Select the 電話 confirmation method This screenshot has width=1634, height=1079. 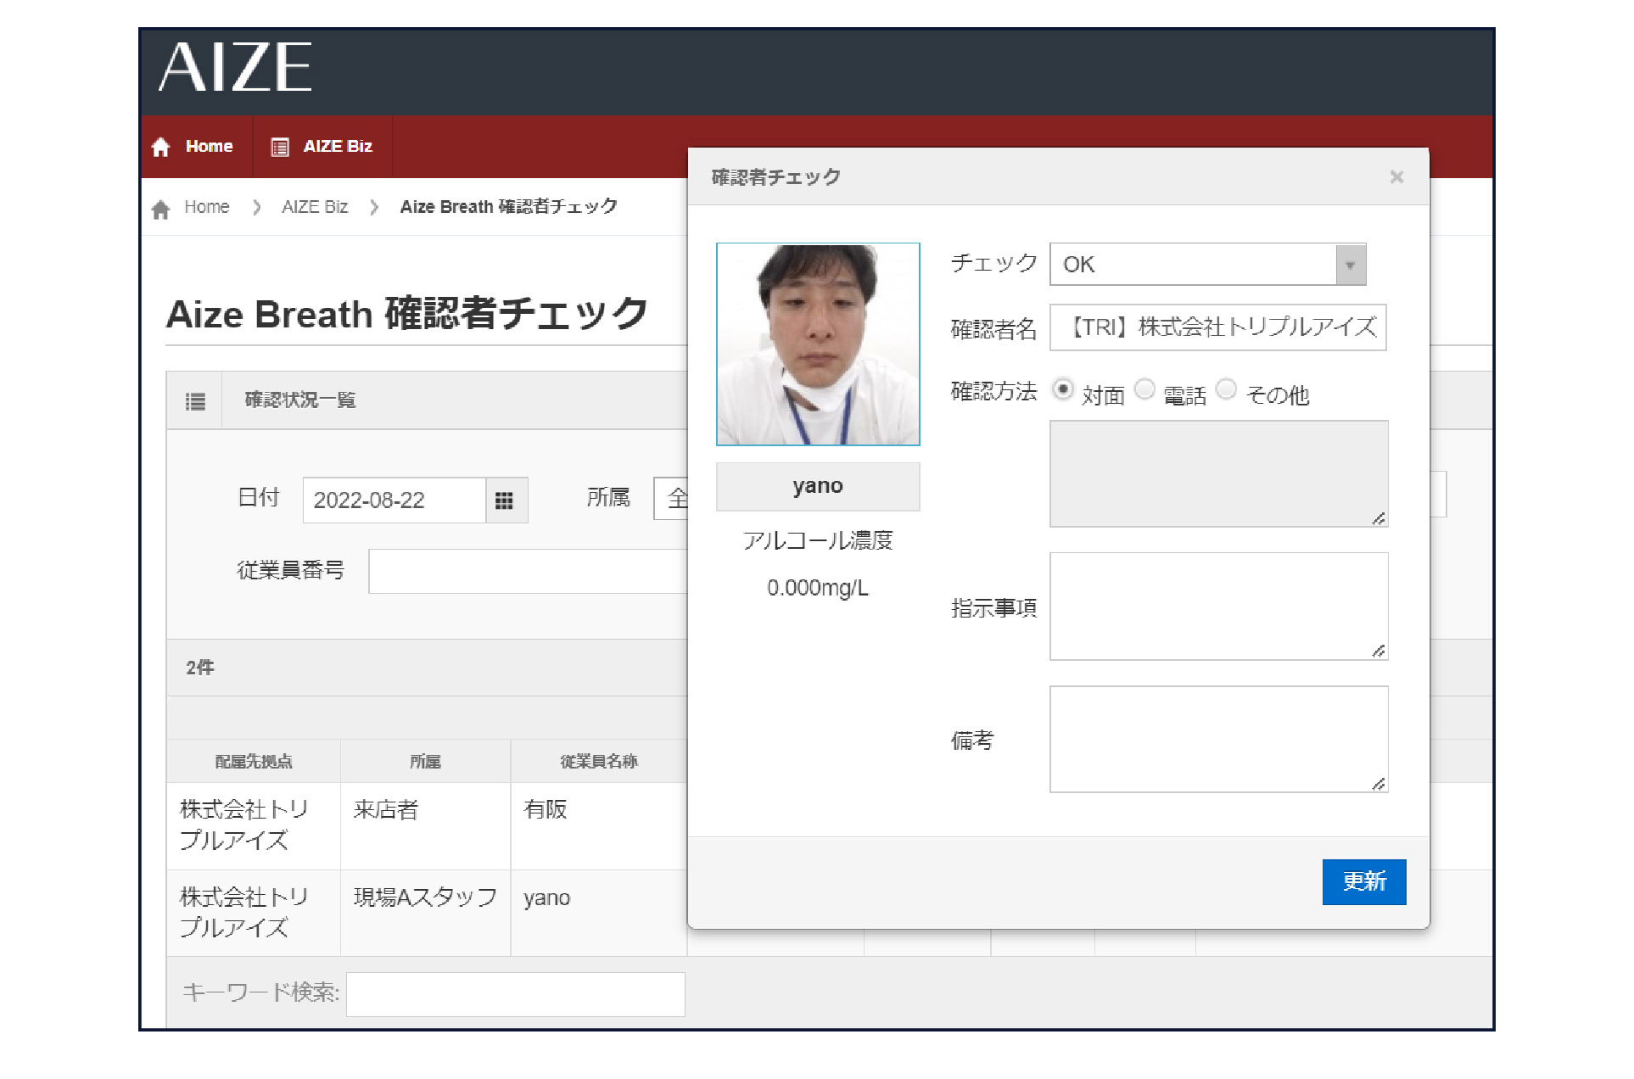1144,389
